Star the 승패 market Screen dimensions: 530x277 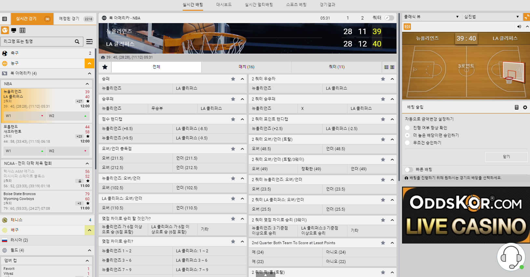233,79
